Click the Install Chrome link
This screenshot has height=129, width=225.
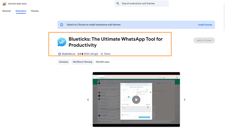(205, 25)
